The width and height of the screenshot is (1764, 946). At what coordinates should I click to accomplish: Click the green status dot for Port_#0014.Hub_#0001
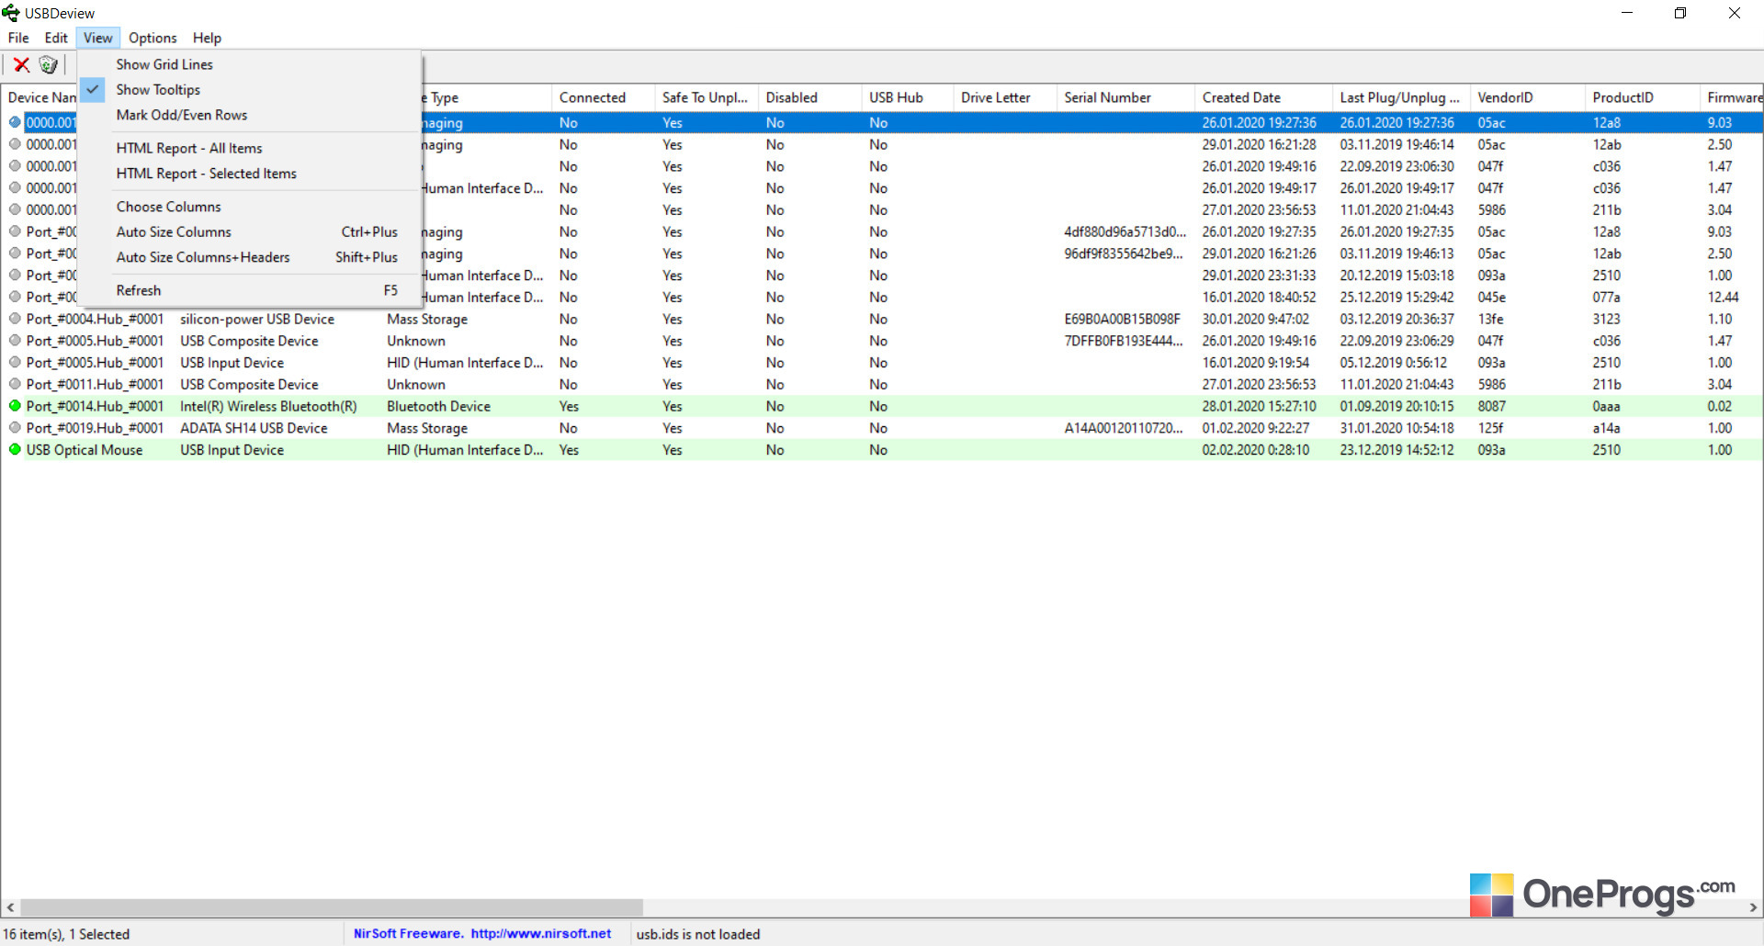coord(15,405)
